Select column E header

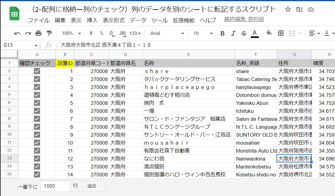[188, 55]
